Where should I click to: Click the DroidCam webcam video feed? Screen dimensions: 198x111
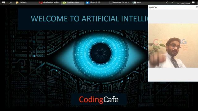[x=173, y=46]
